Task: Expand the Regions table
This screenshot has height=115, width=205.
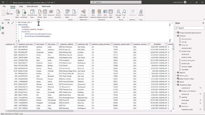Action: (x=176, y=73)
